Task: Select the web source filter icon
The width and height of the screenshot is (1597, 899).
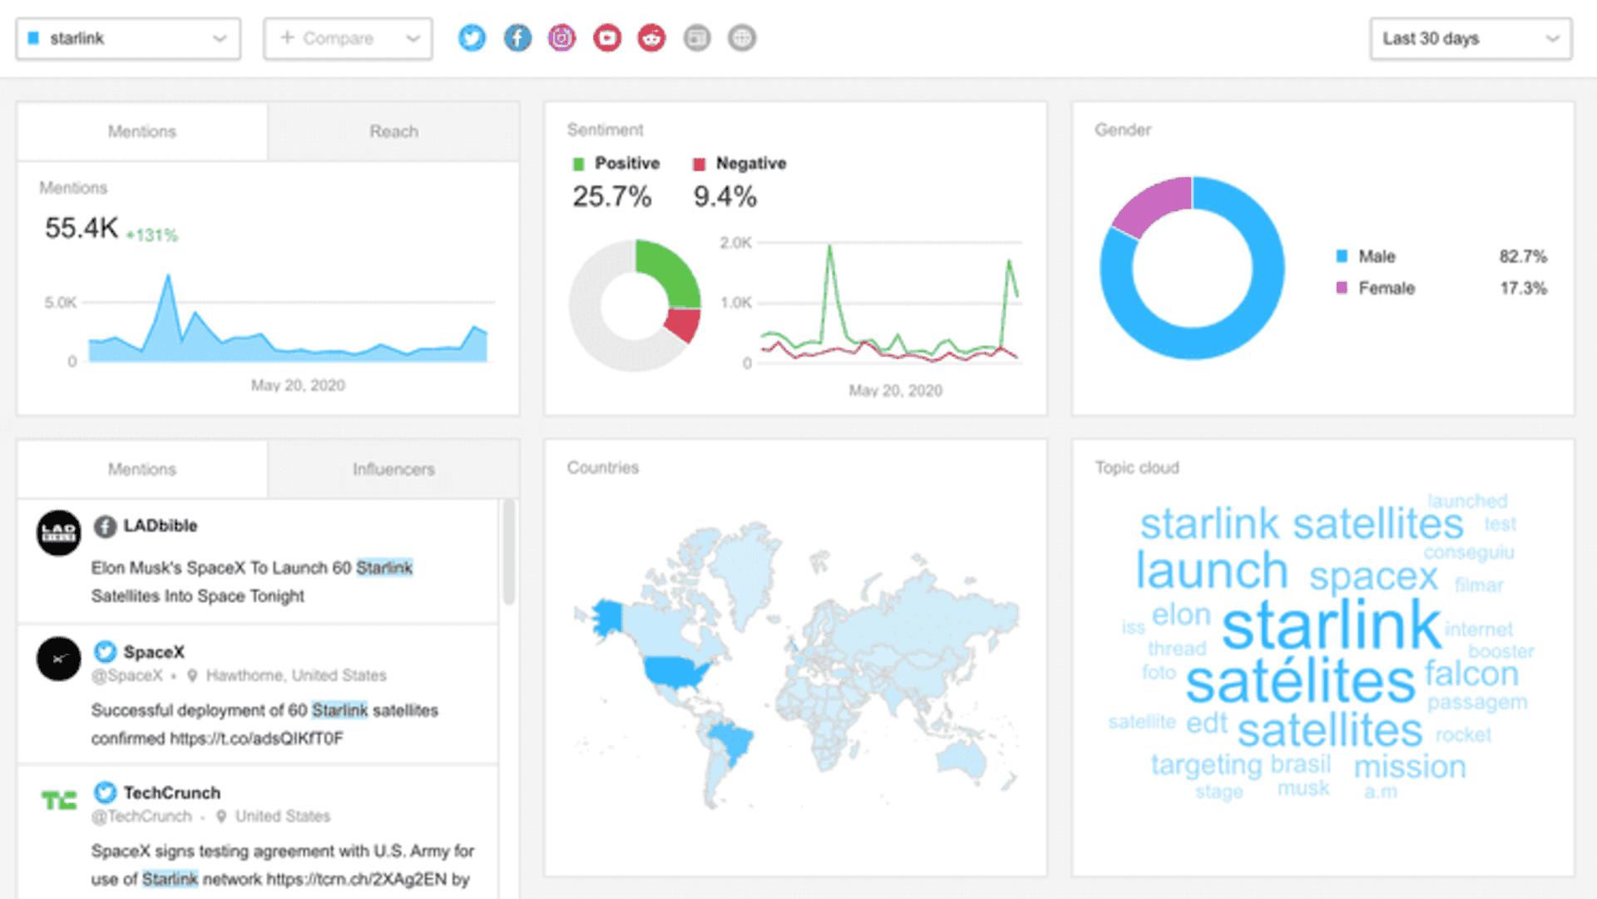Action: click(x=742, y=37)
